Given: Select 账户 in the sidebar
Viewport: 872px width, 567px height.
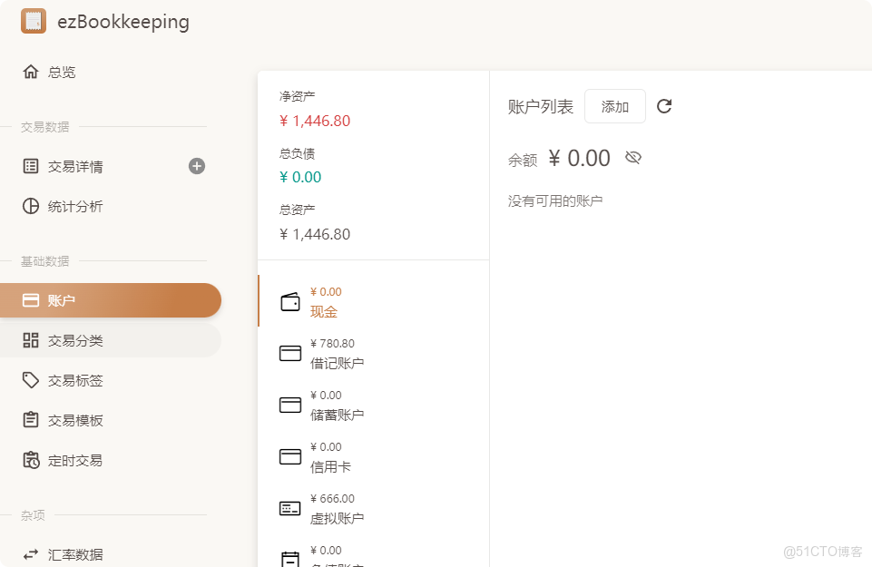Looking at the screenshot, I should coord(62,300).
